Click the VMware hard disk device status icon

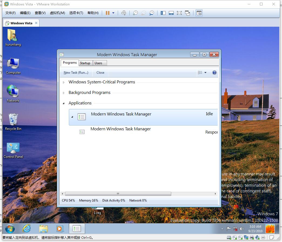(229, 238)
